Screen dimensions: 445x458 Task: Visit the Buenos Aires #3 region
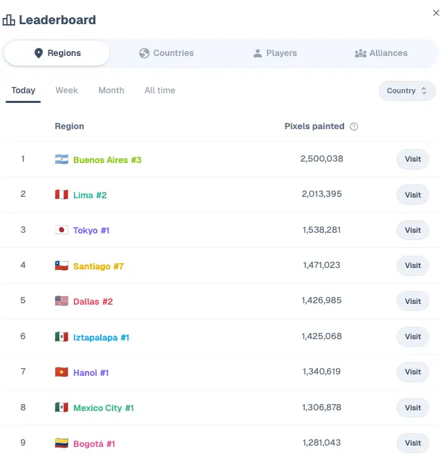(x=413, y=160)
